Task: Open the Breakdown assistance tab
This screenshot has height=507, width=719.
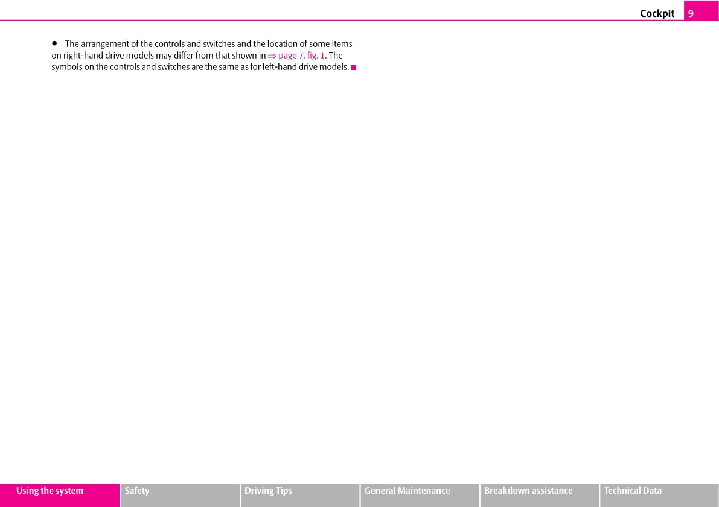Action: tap(528, 491)
